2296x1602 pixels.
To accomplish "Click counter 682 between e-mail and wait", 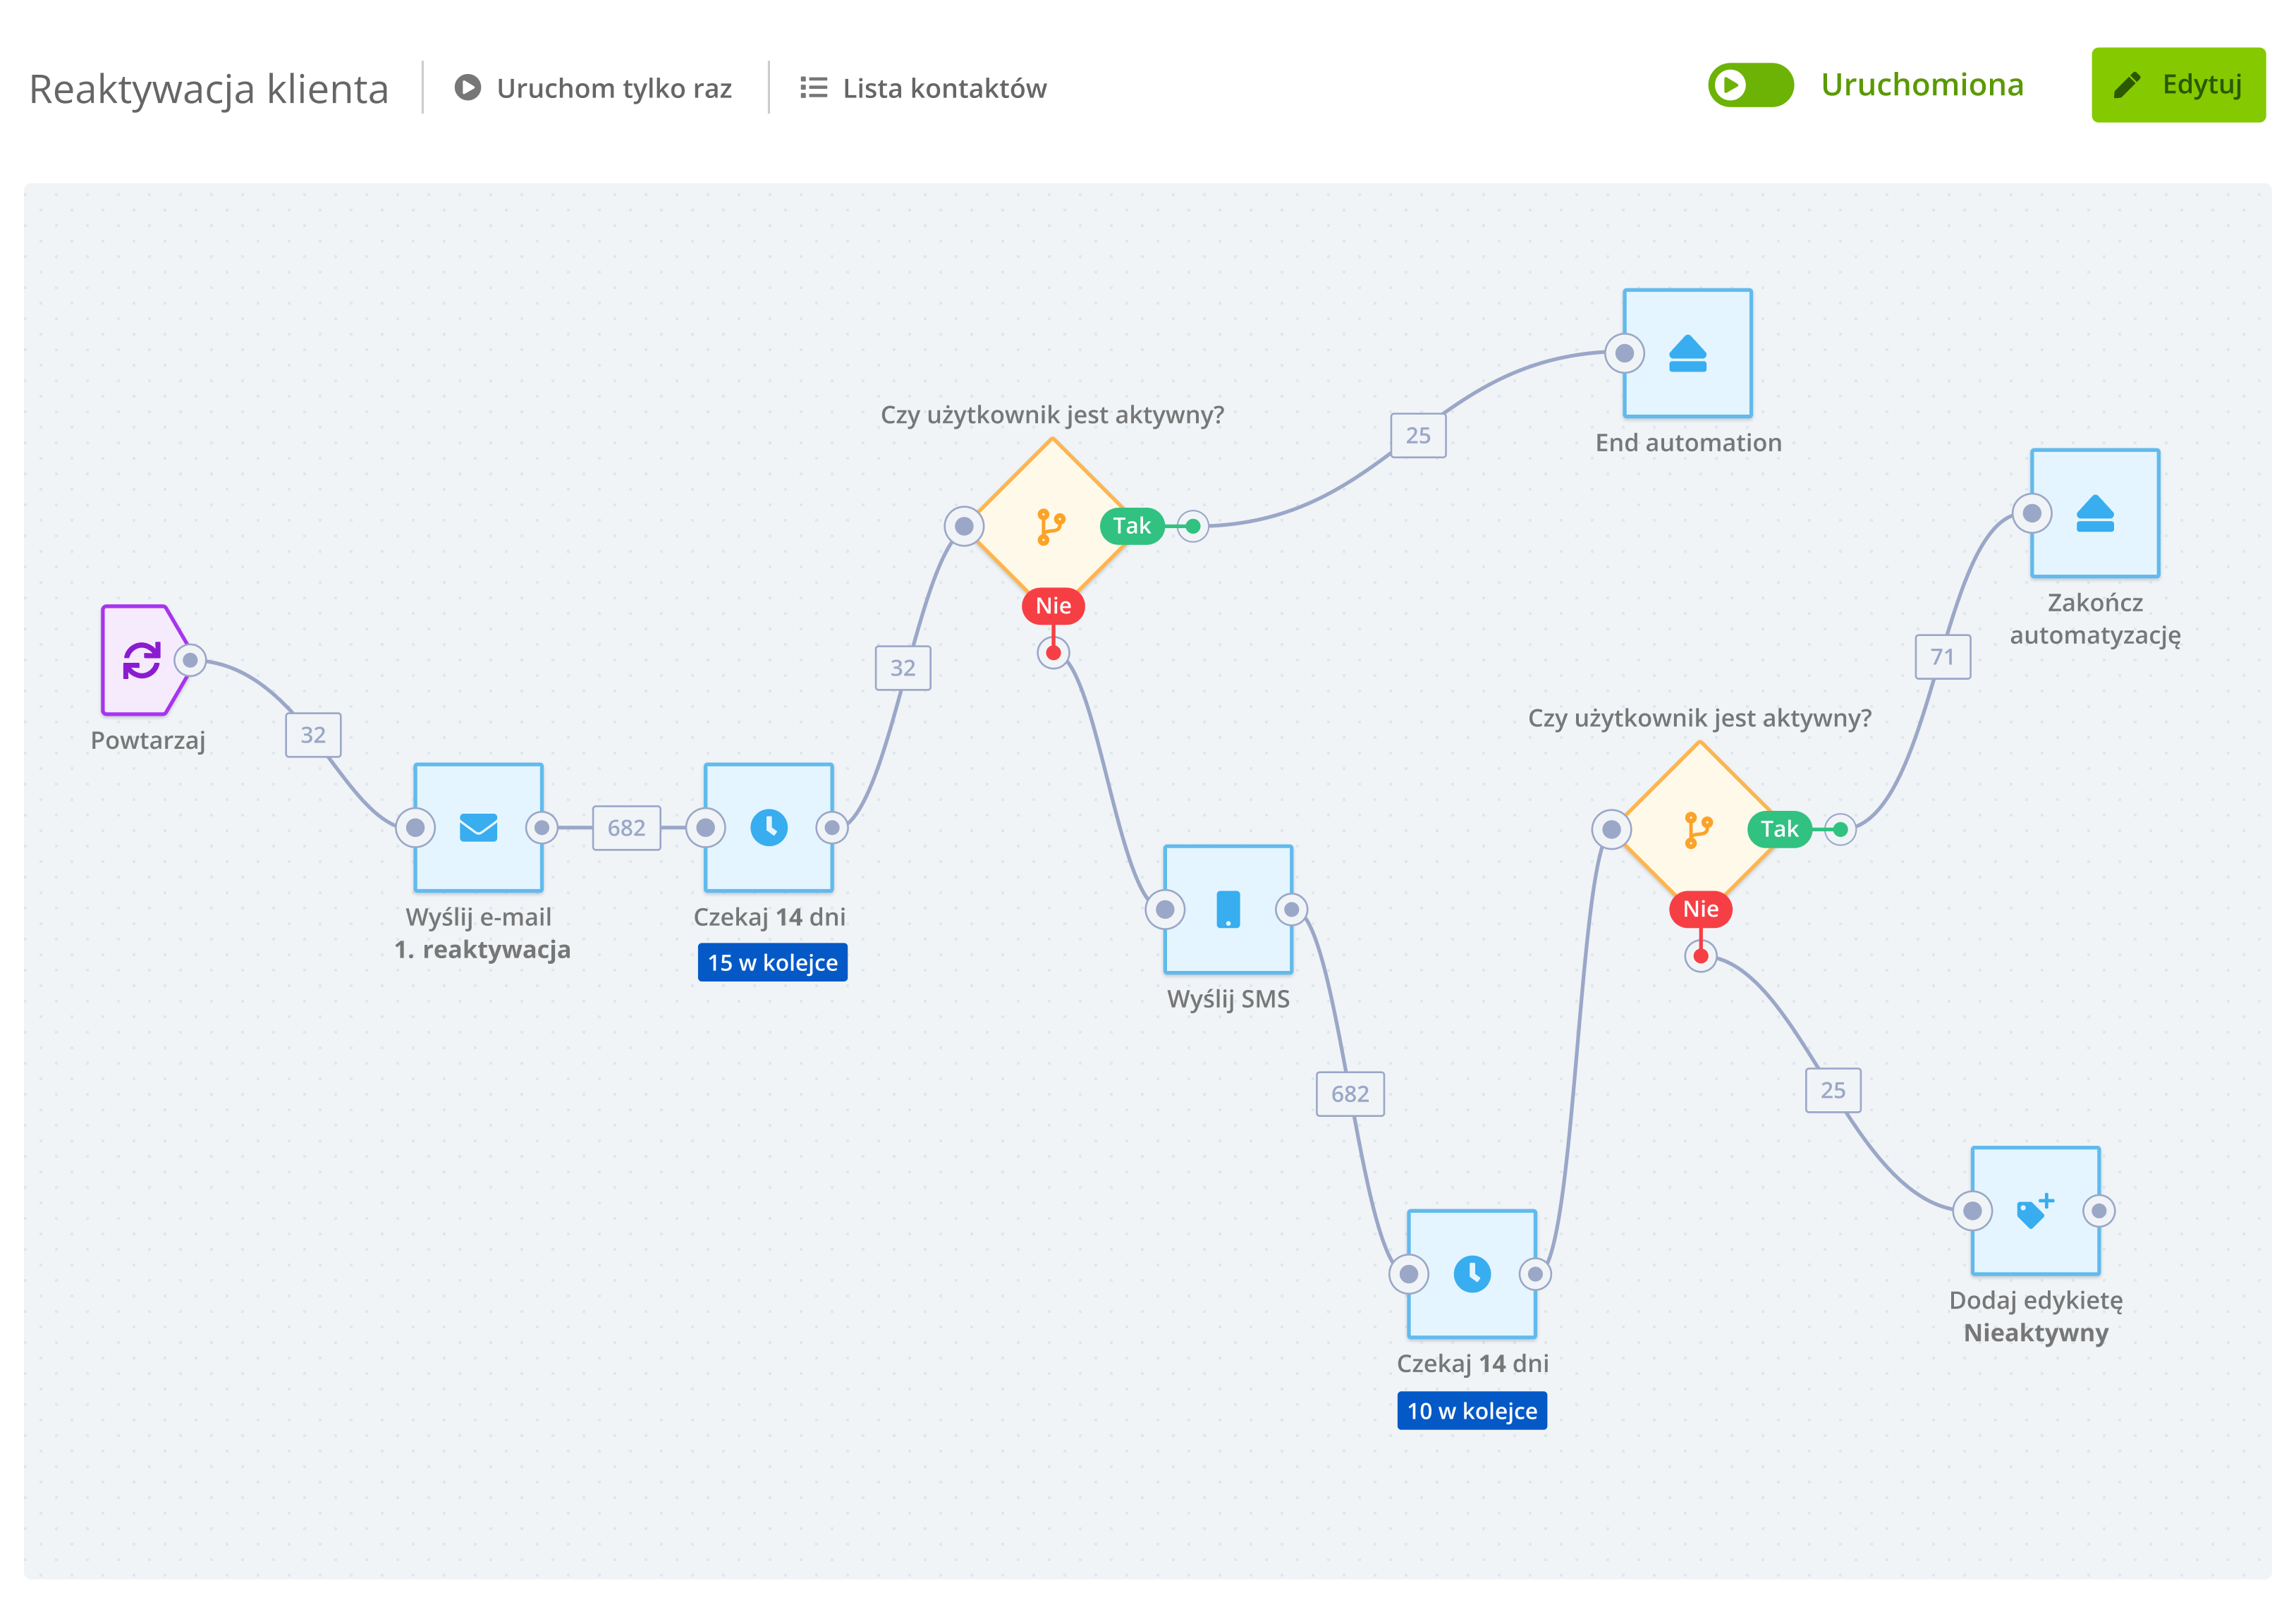I will 626,828.
